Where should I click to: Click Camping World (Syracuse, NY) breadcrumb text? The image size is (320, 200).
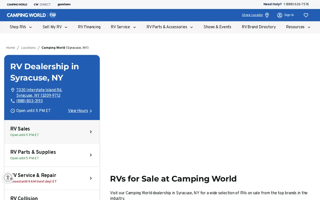tap(65, 48)
